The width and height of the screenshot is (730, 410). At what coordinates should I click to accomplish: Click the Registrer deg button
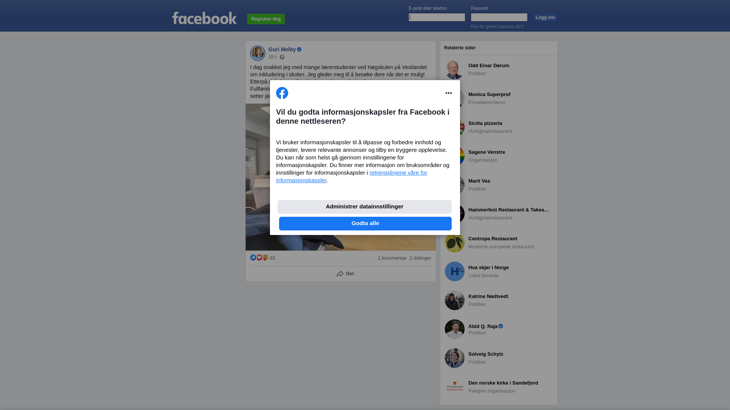tap(266, 19)
